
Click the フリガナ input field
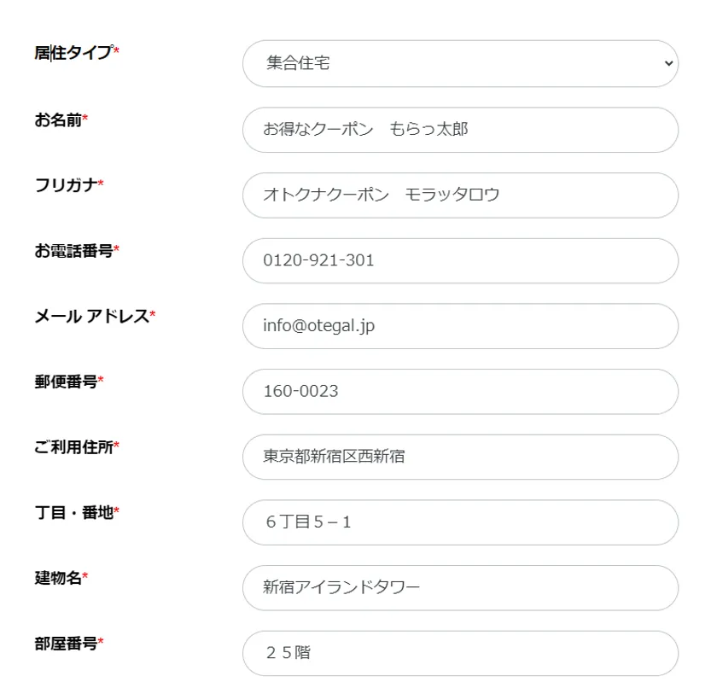coord(460,195)
